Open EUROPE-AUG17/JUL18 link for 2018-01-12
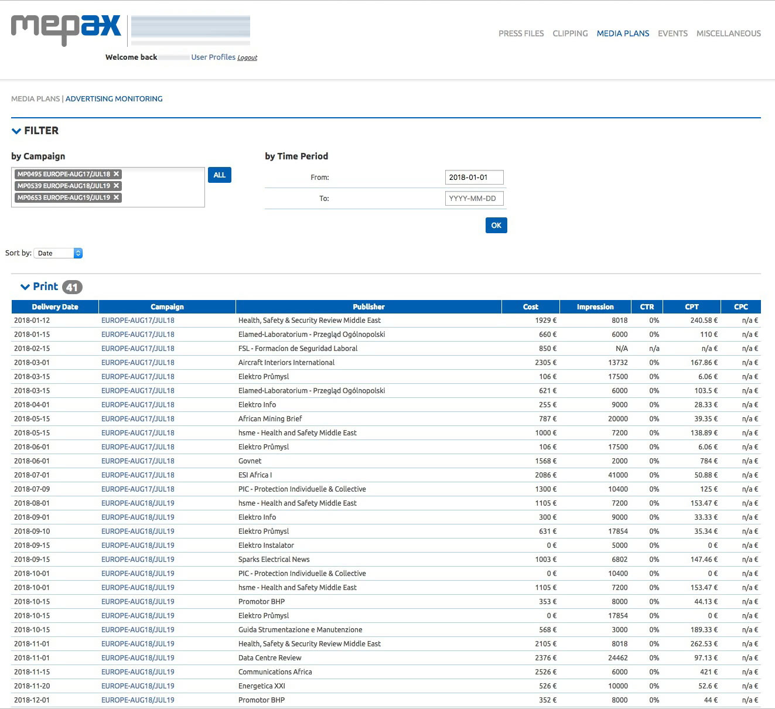This screenshot has height=709, width=775. (x=138, y=321)
